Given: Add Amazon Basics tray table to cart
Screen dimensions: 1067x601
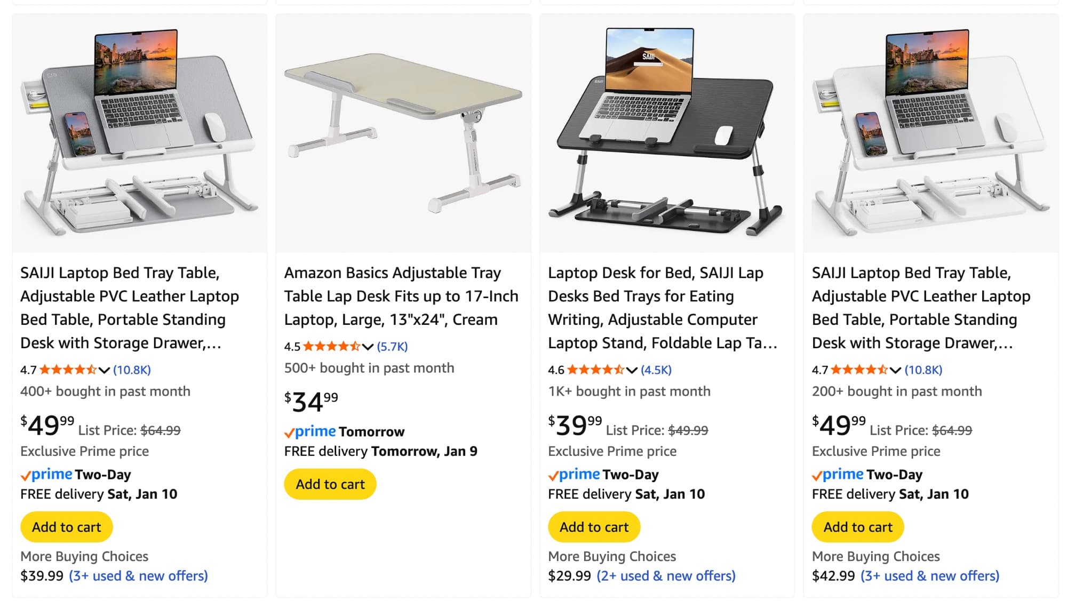Looking at the screenshot, I should pos(330,484).
